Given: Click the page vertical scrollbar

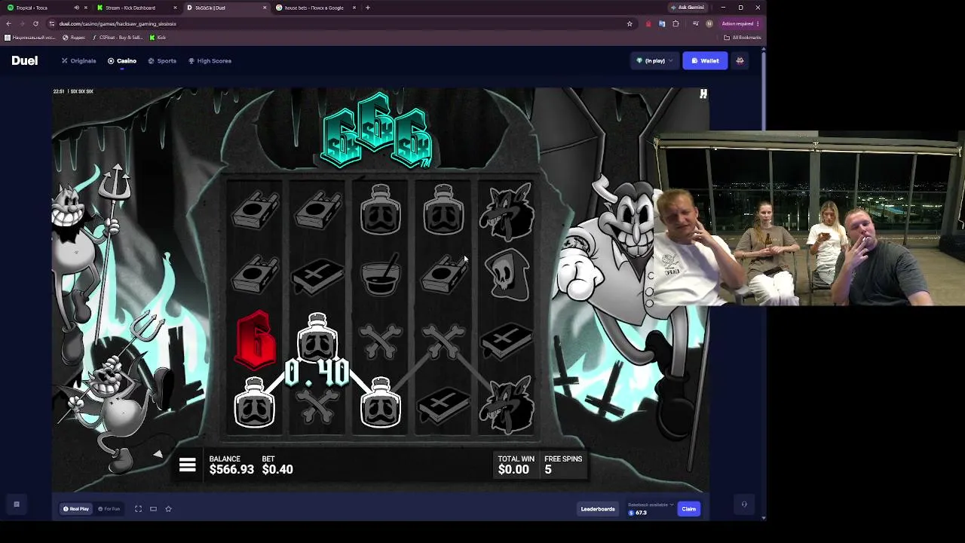Looking at the screenshot, I should pos(763,283).
